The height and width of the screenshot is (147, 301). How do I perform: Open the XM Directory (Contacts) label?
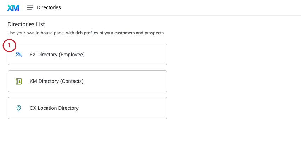tap(56, 81)
